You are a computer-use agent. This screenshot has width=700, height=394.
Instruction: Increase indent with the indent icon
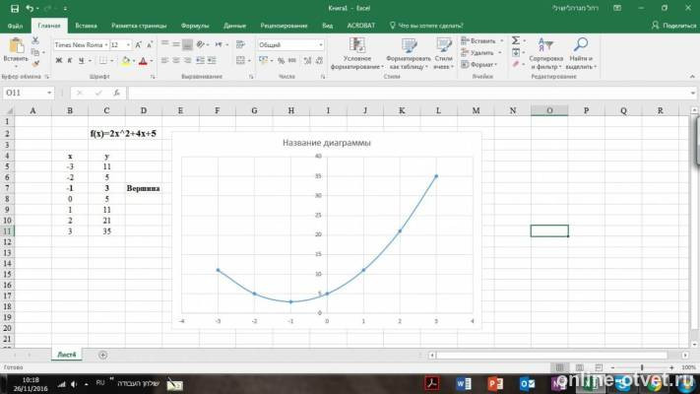point(212,60)
